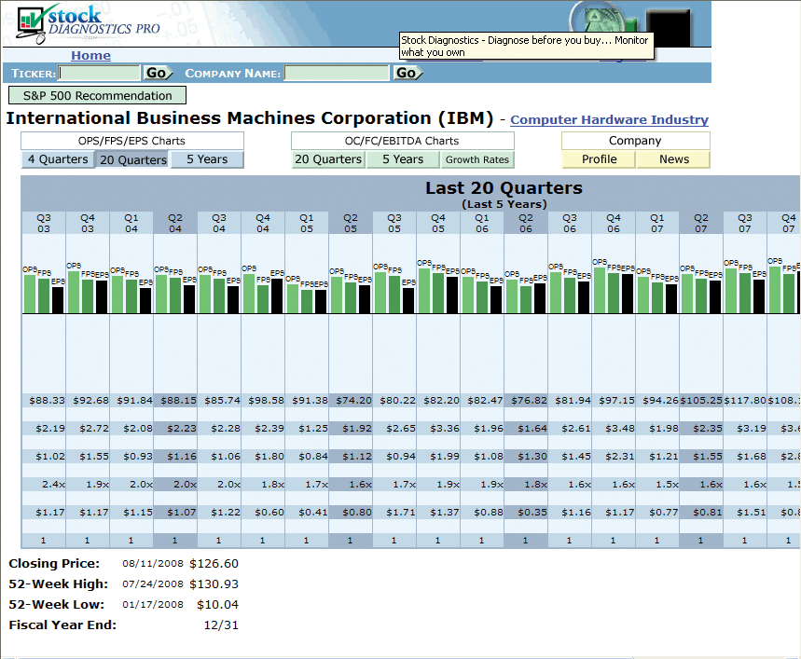801x659 pixels.
Task: Click the Go button next to Ticker
Action: click(x=156, y=73)
